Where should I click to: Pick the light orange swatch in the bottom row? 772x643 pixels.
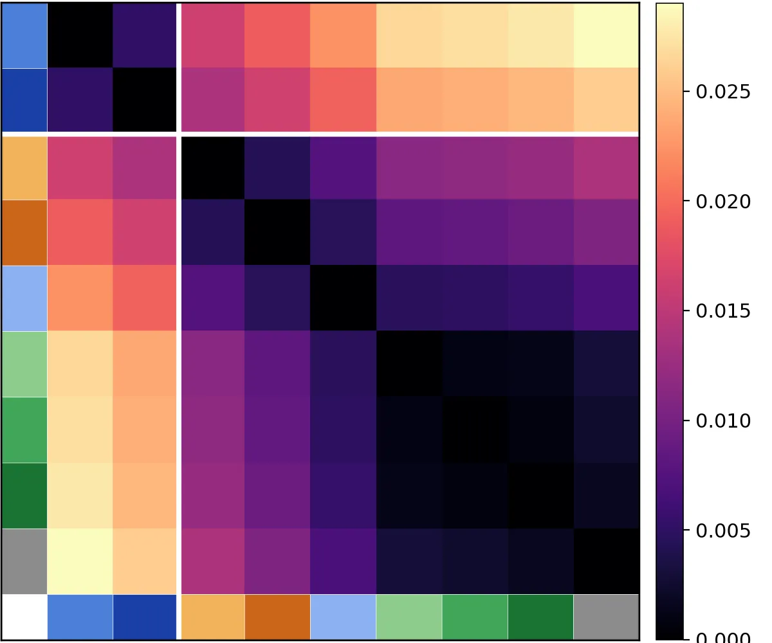(x=212, y=617)
